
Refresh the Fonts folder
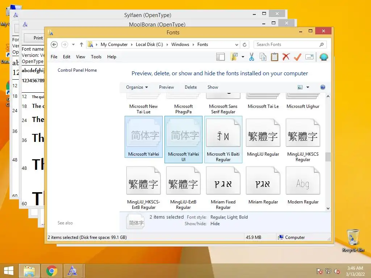point(245,45)
